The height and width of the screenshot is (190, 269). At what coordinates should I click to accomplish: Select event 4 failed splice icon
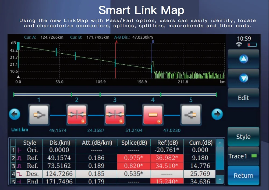pos(153,115)
